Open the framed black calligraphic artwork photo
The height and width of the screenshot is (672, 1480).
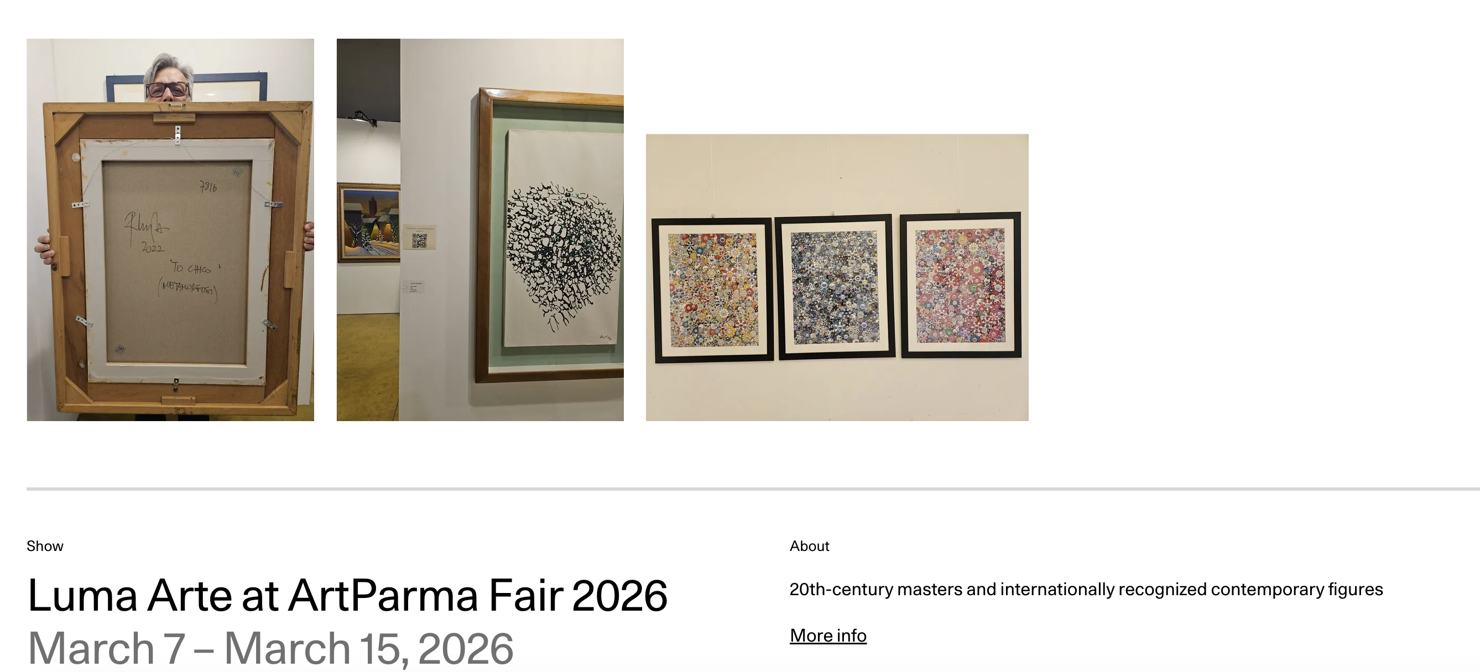[x=480, y=229]
